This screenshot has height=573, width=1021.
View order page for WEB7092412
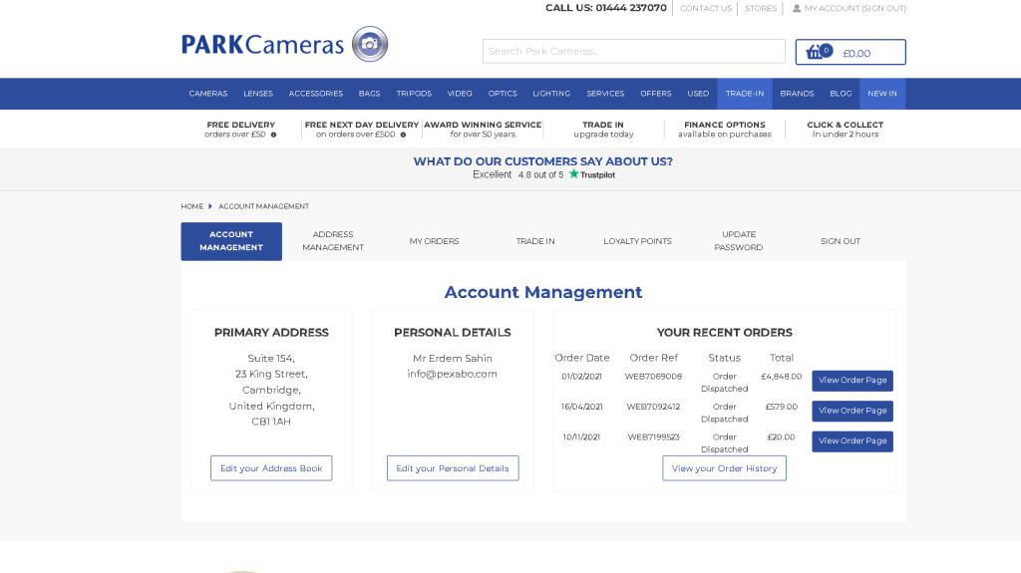click(852, 411)
